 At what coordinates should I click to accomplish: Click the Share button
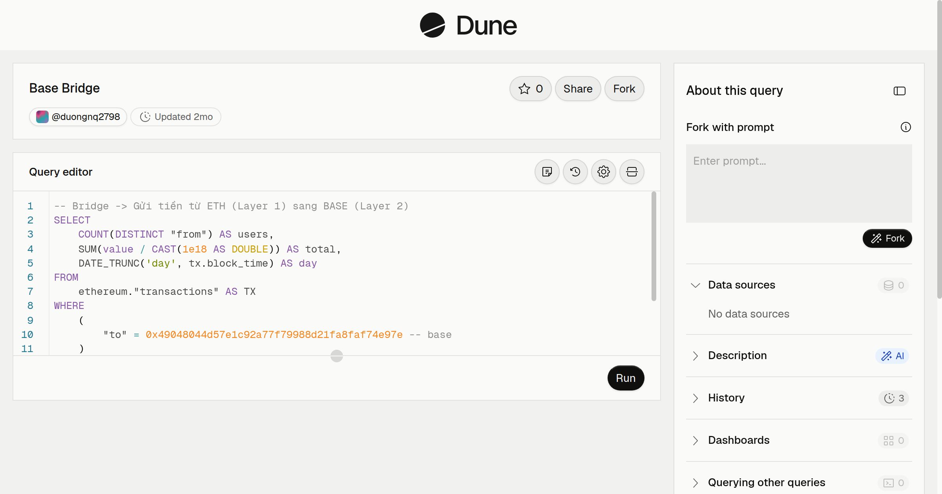point(578,89)
